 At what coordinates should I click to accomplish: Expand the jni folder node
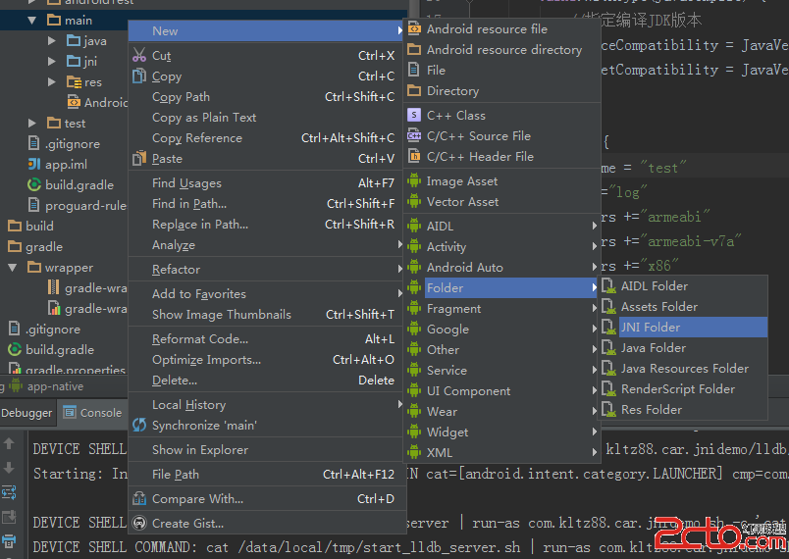pos(52,62)
